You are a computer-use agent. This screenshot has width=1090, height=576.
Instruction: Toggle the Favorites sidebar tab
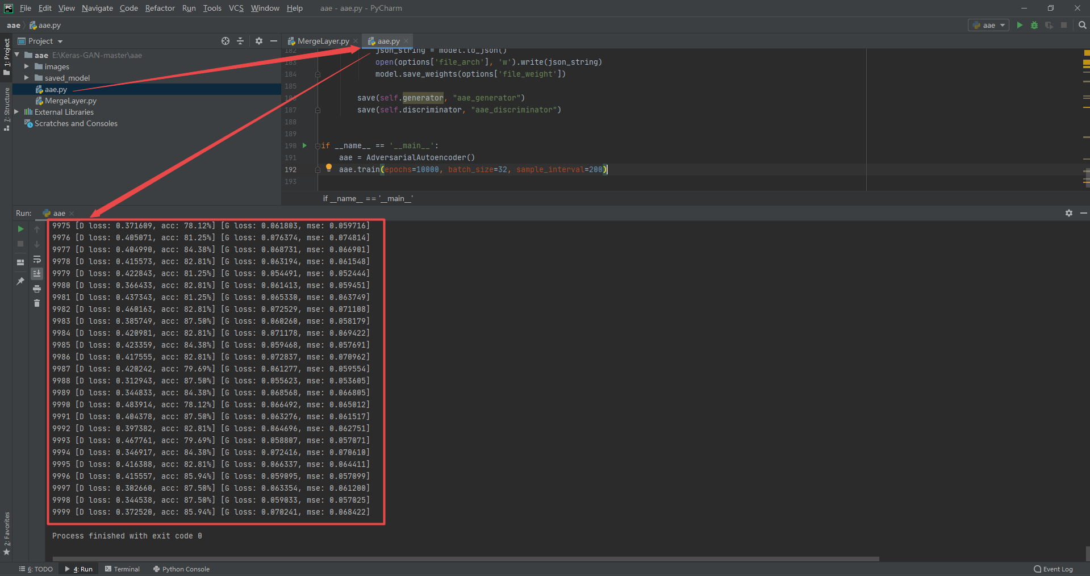(6, 533)
